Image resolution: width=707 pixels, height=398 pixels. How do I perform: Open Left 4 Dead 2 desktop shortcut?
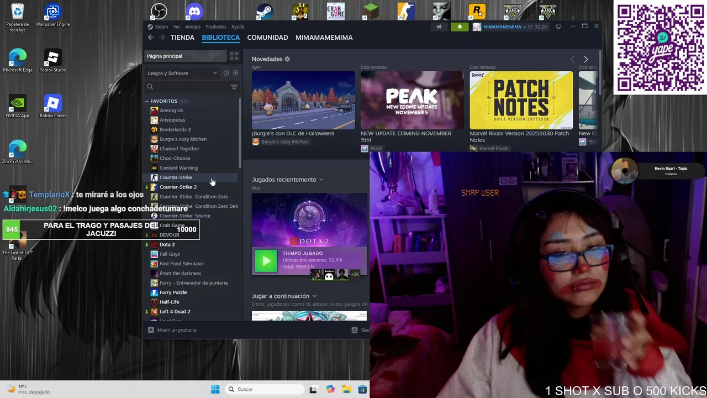pyautogui.click(x=300, y=11)
